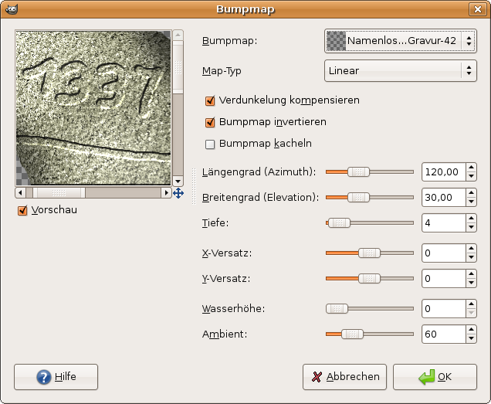Click the preview navigation cross-arrows icon
The height and width of the screenshot is (404, 491).
(x=178, y=193)
